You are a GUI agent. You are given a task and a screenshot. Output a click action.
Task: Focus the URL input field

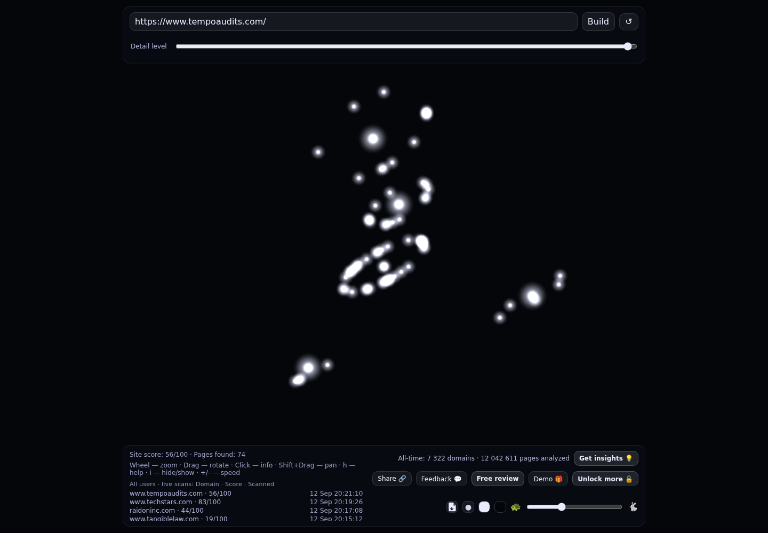coord(353,22)
